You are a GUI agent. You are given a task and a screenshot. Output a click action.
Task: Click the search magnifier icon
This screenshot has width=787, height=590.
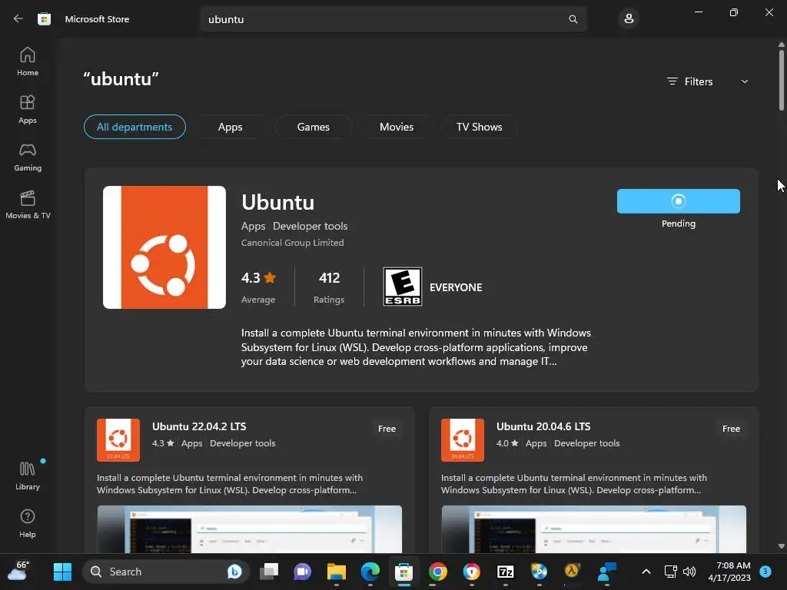573,19
